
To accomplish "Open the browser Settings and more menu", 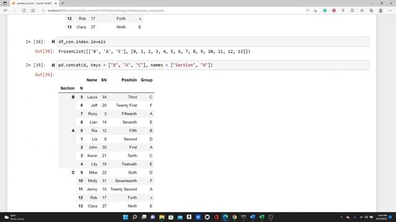I will 390,10.
